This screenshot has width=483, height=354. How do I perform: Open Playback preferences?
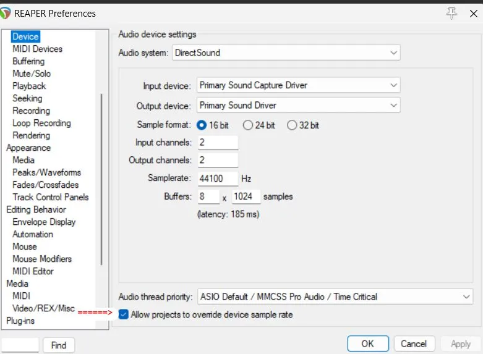coord(29,86)
